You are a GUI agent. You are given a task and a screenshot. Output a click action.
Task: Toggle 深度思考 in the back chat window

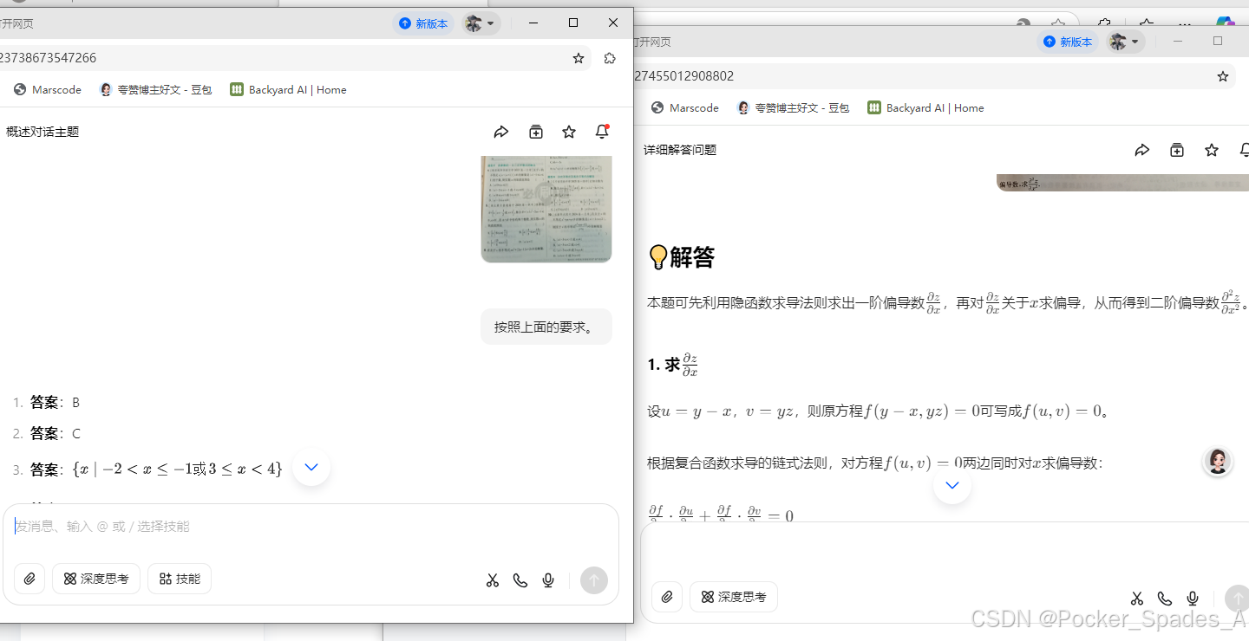734,597
